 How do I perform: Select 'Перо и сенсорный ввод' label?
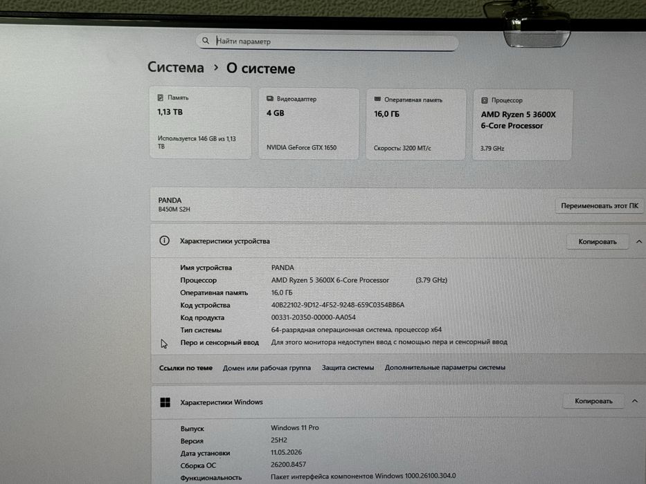(219, 342)
